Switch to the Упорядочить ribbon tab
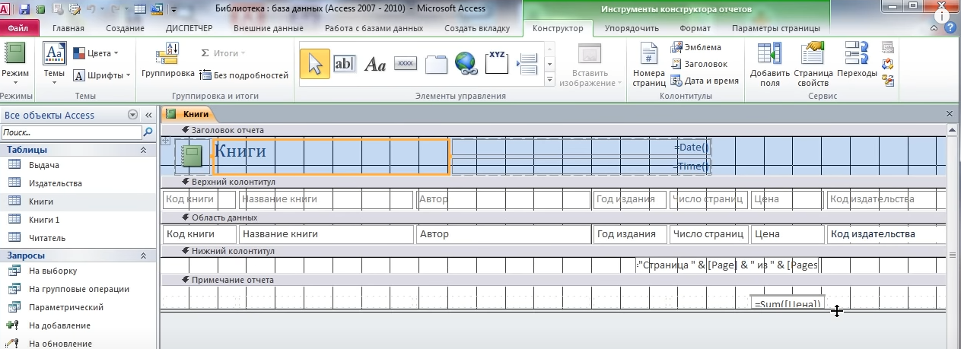 point(631,29)
